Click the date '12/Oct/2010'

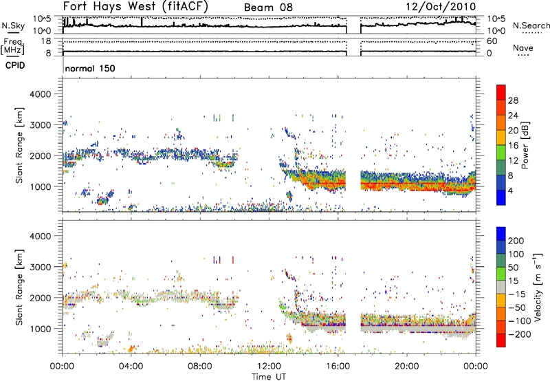pos(441,7)
